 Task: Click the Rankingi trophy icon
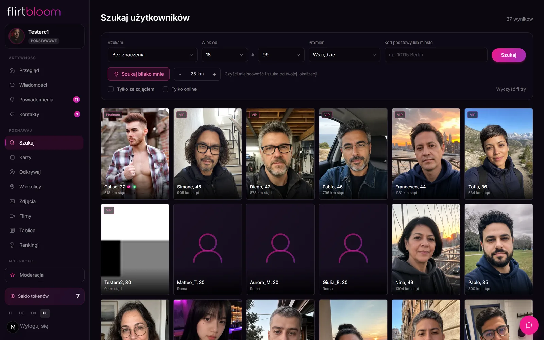point(12,245)
